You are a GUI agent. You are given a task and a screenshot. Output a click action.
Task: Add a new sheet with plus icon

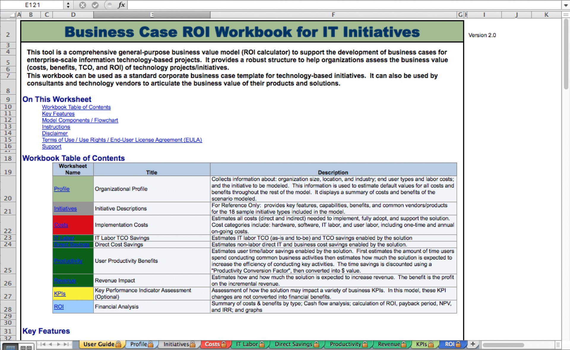pos(473,344)
